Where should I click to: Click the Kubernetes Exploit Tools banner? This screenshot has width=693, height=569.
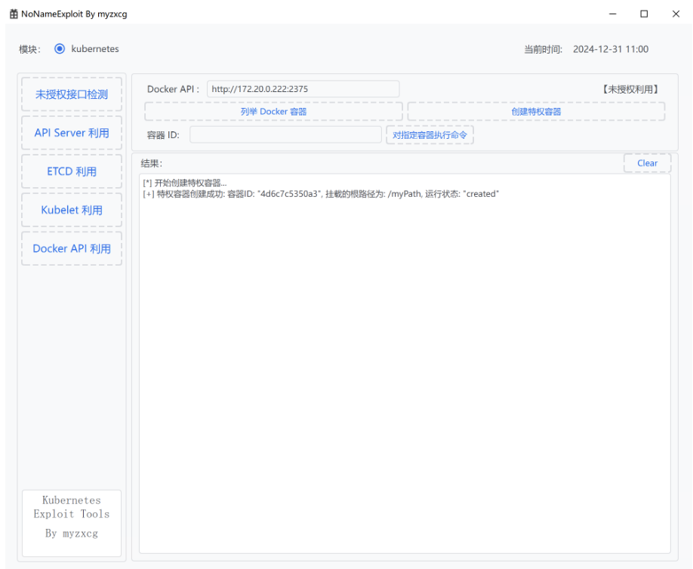72,523
